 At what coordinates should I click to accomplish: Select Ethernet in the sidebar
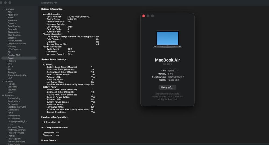coord(12,38)
